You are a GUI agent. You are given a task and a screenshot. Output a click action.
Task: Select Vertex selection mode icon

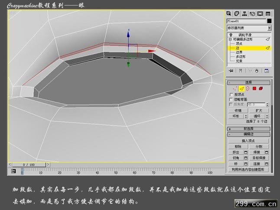[235, 88]
